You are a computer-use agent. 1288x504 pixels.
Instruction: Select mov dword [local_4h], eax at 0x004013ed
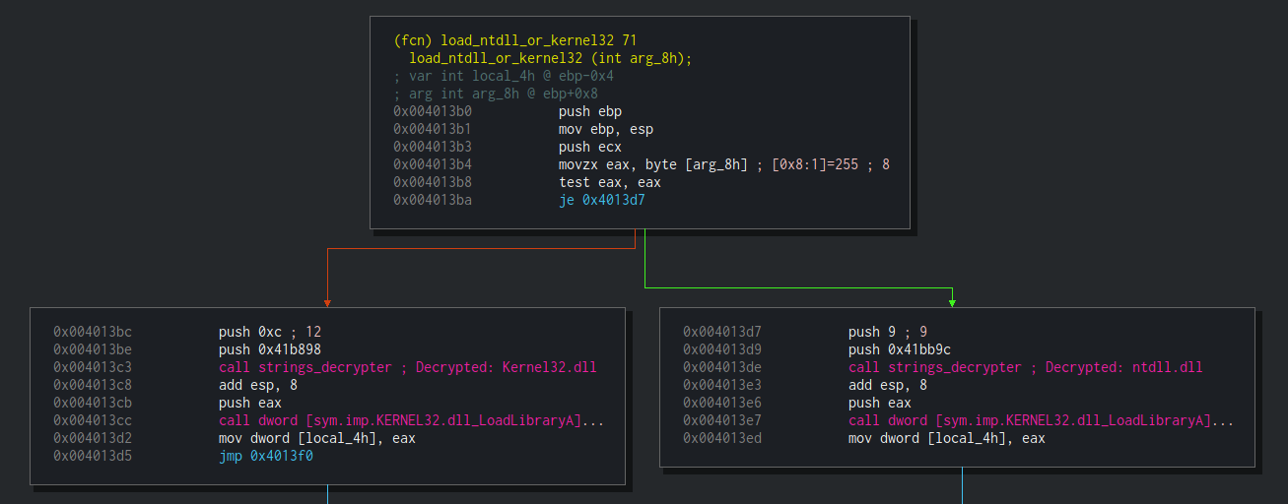coord(946,438)
